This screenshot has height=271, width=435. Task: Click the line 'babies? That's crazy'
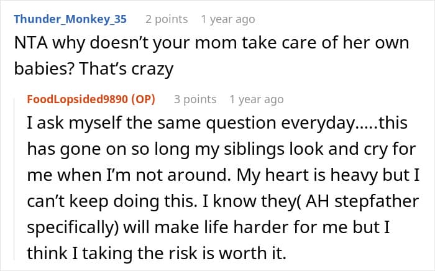94,69
